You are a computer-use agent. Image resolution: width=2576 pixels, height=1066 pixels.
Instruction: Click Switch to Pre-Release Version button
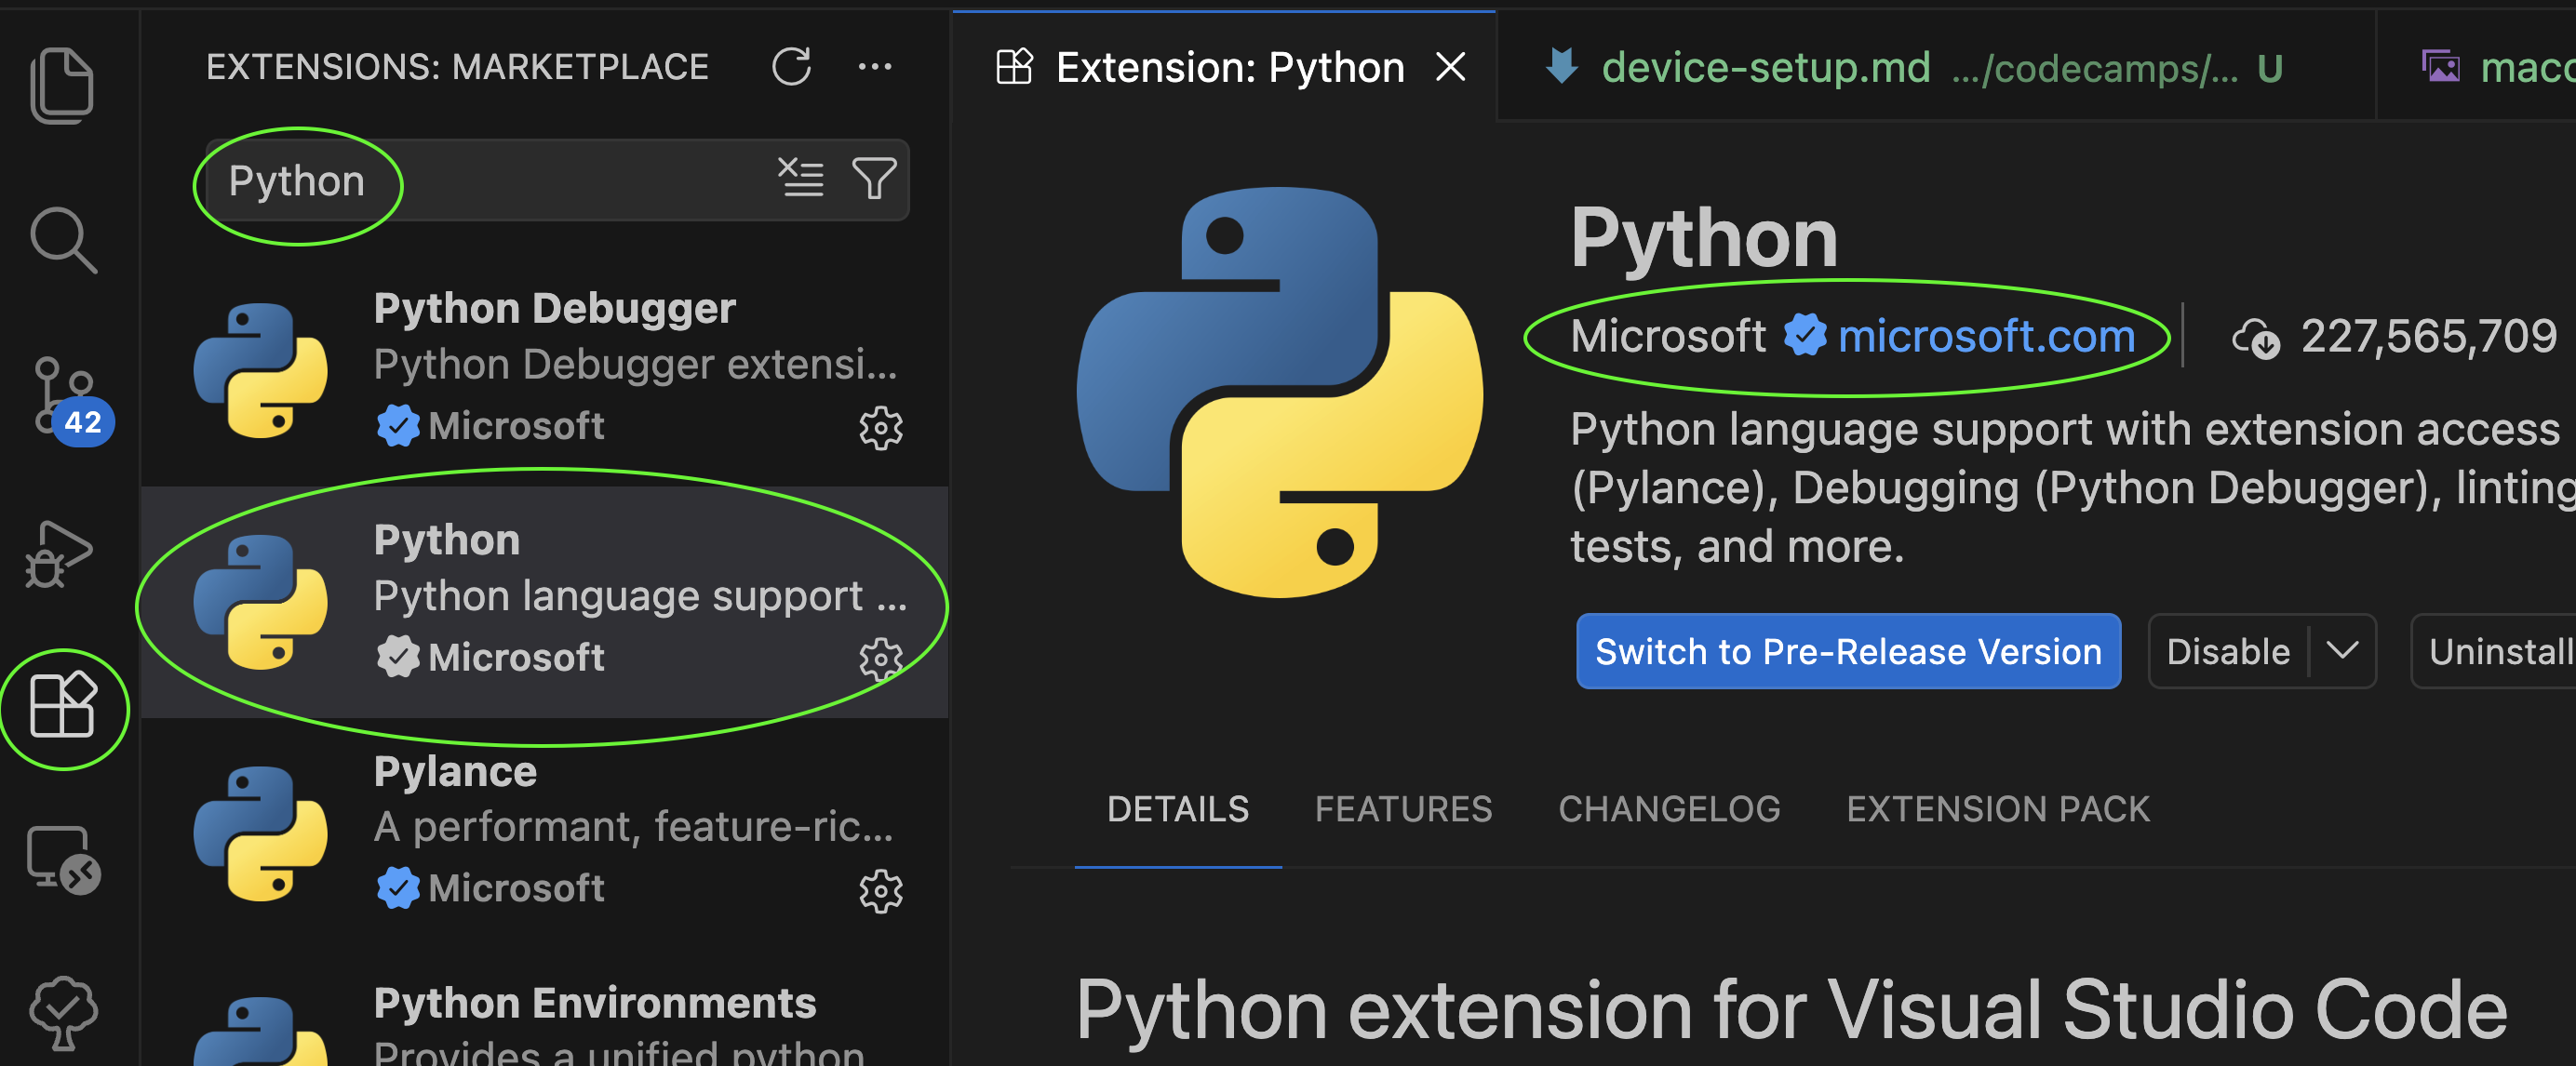[x=1848, y=651]
